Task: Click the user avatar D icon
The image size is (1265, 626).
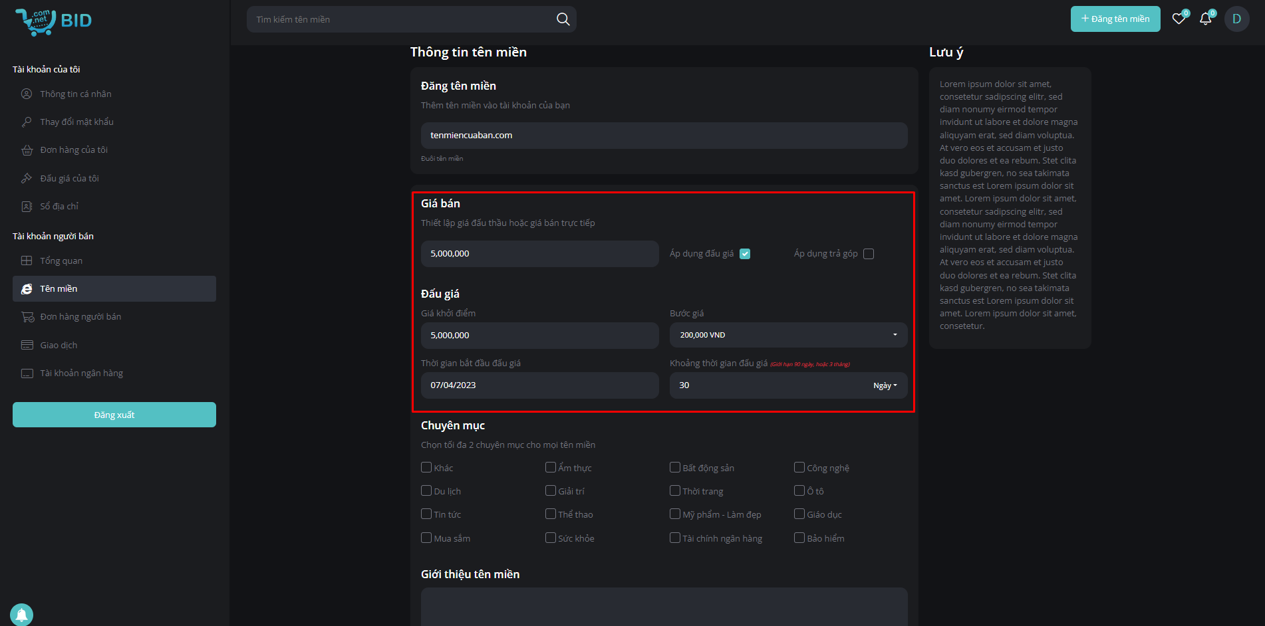Action: pos(1236,19)
